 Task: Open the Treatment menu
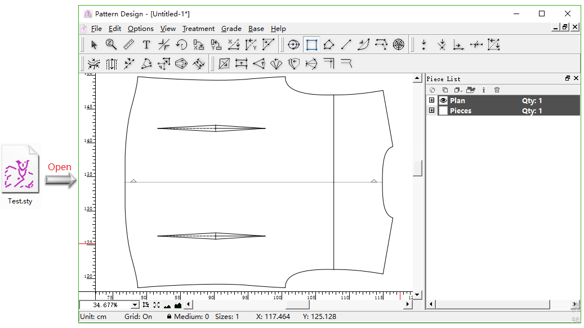[x=198, y=29]
